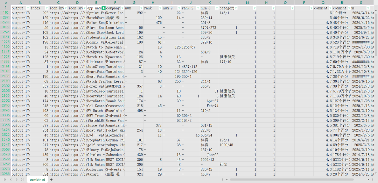Screen dimensions: 378x183
Task: Select the German PAR company cell
Action: click(115, 140)
